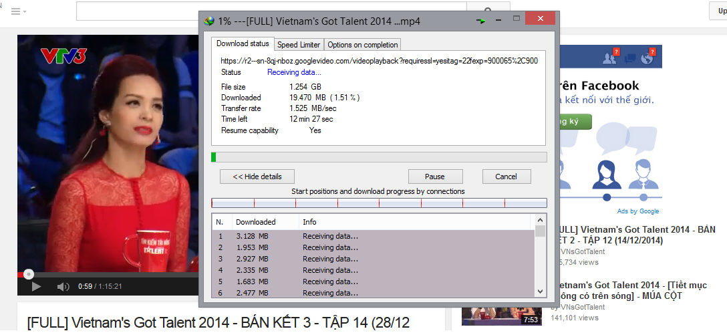Screen dimensions: 727x333
Task: Click the N. column header
Action: pos(222,222)
